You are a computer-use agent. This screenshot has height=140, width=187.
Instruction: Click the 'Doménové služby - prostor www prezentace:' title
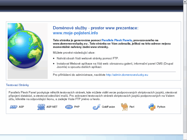click(96, 28)
